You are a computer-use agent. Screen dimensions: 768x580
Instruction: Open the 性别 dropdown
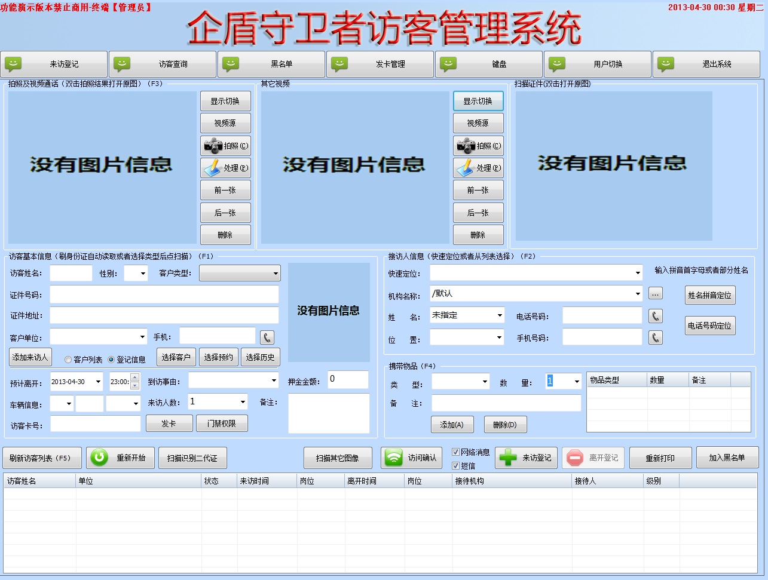click(143, 274)
